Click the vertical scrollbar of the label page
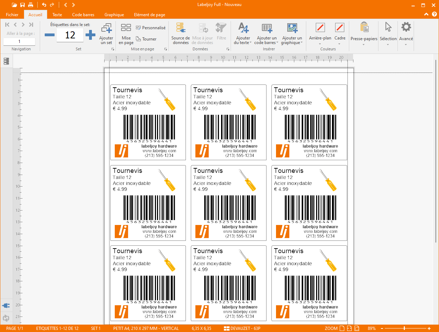This screenshot has height=332, width=439. tap(437, 151)
